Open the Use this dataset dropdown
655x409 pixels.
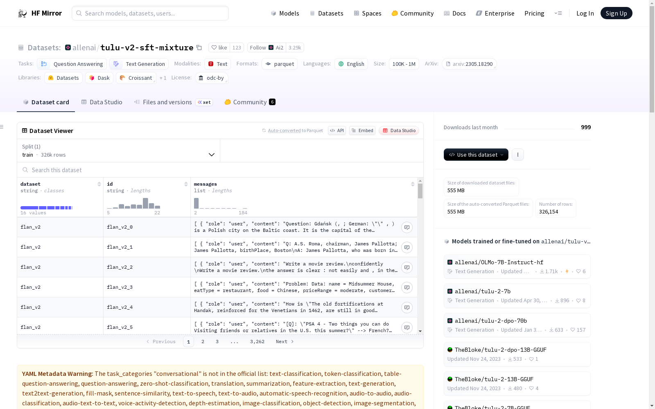click(x=476, y=155)
